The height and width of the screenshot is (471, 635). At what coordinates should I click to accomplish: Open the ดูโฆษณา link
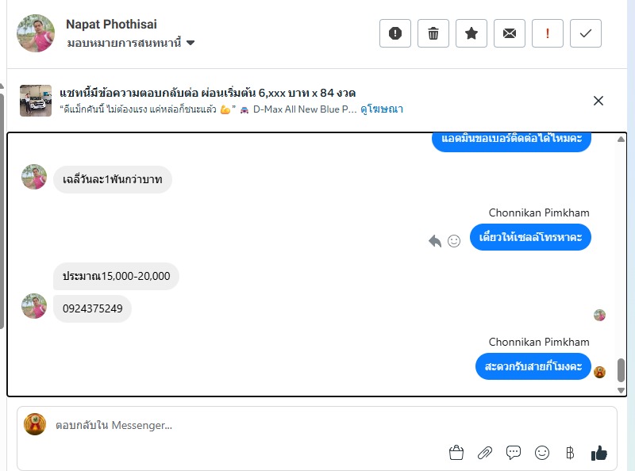click(x=382, y=109)
